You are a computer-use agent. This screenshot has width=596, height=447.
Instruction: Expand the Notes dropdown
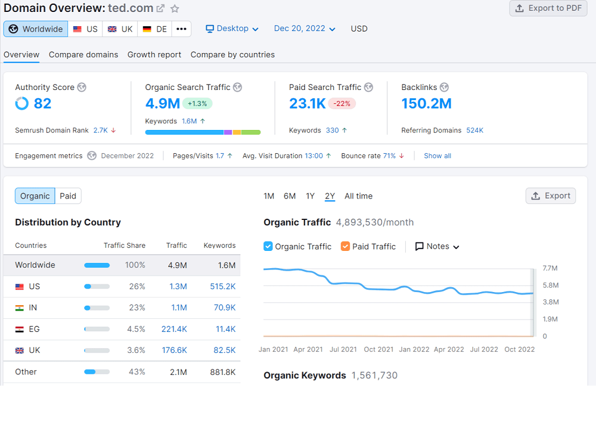coord(437,246)
